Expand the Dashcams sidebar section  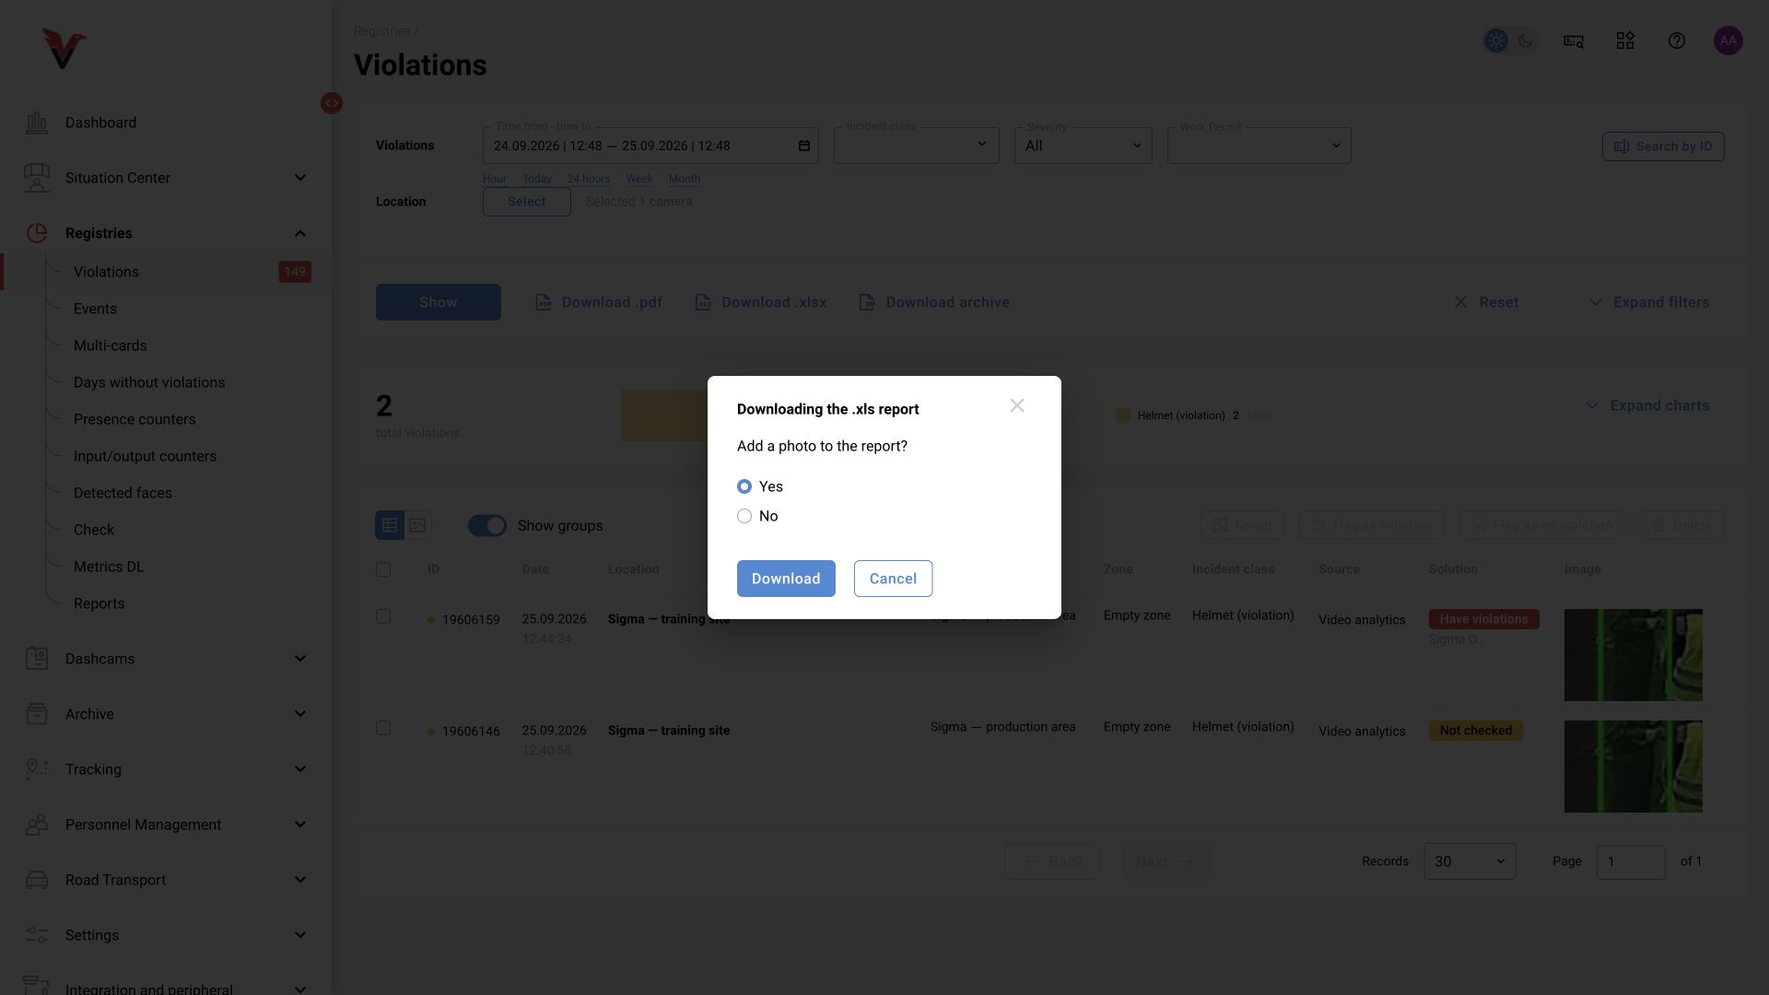[x=299, y=659]
